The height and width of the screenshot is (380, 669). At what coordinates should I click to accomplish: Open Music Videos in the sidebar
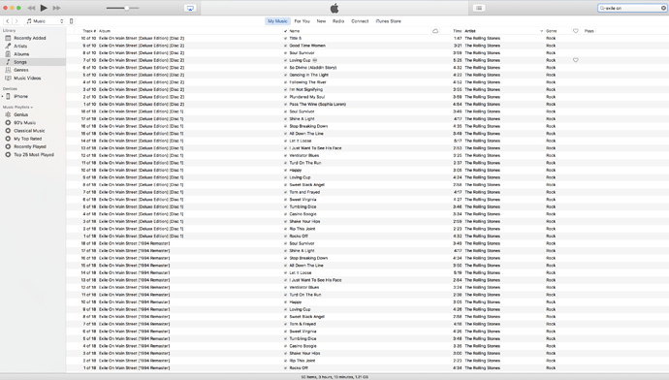click(27, 79)
